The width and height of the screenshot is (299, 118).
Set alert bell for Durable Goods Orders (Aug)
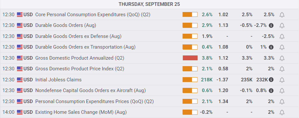coord(282,25)
